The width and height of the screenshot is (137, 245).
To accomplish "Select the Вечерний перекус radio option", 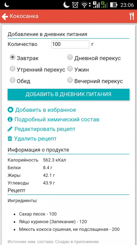I will coord(70,80).
